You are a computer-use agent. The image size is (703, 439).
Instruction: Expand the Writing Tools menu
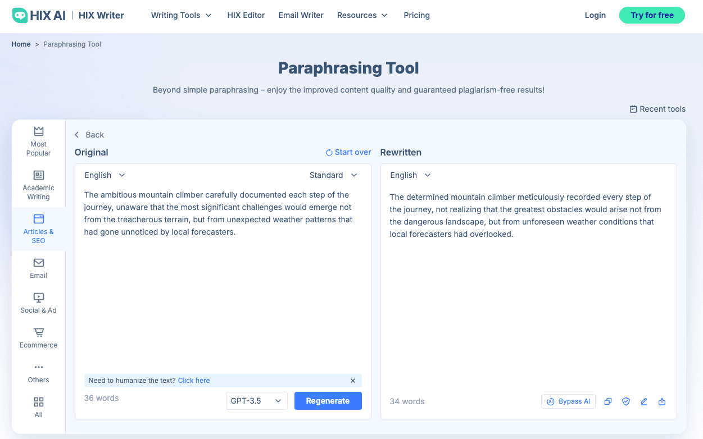pos(181,15)
